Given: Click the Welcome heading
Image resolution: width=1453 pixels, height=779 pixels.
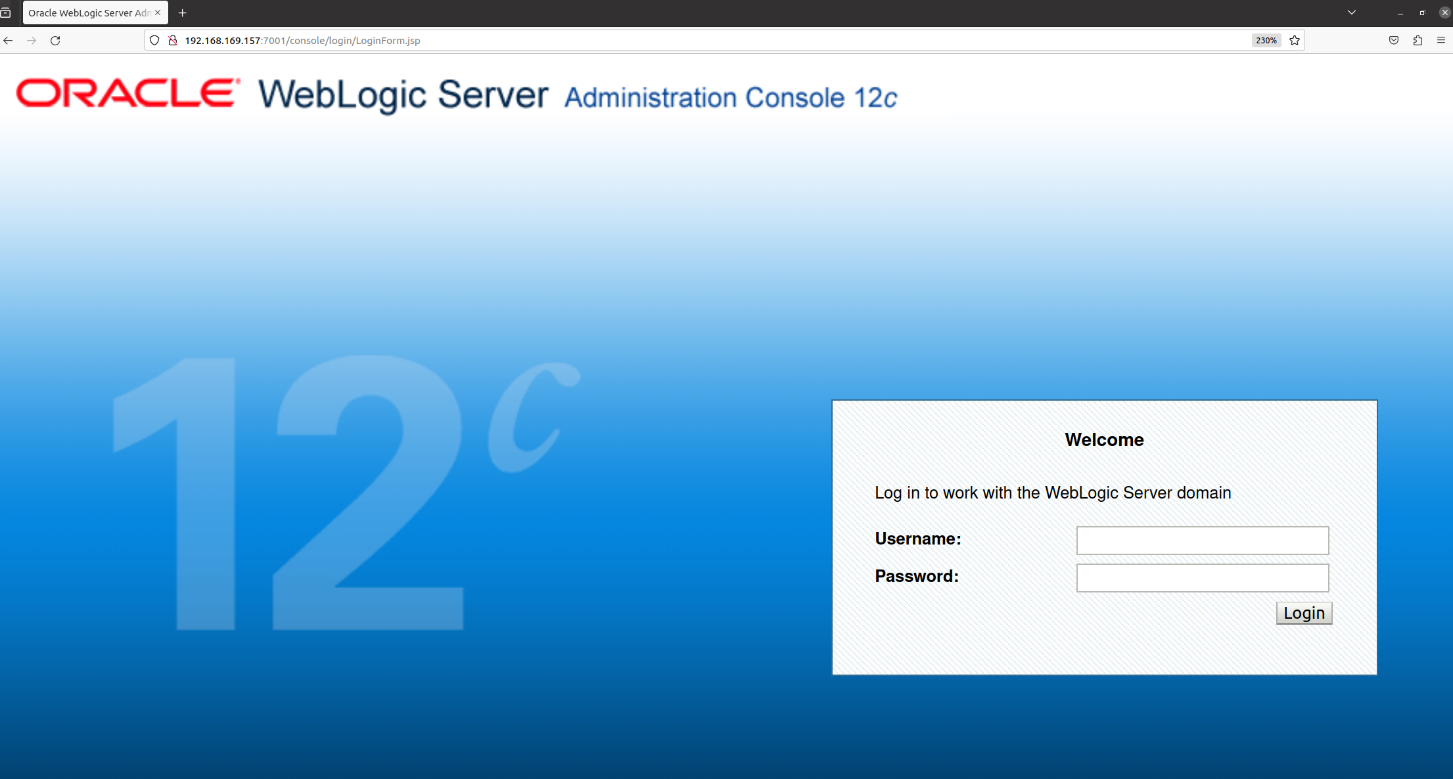Looking at the screenshot, I should coord(1104,439).
